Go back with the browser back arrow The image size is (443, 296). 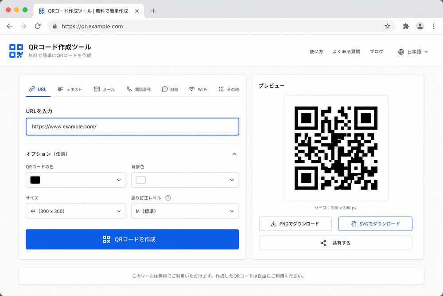[10, 26]
